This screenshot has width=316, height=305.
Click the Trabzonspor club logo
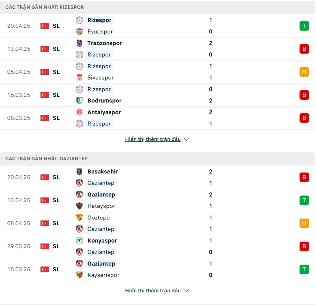79,43
